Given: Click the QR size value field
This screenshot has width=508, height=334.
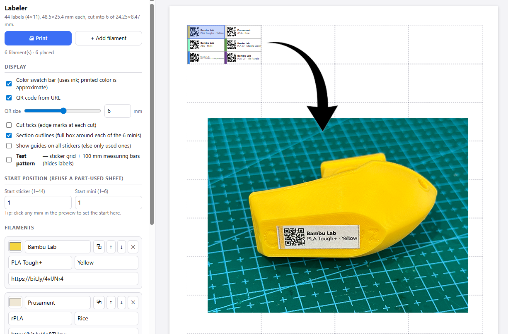Looking at the screenshot, I should pos(118,111).
